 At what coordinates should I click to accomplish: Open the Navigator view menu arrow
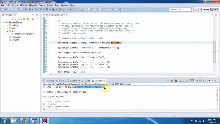click(x=37, y=18)
